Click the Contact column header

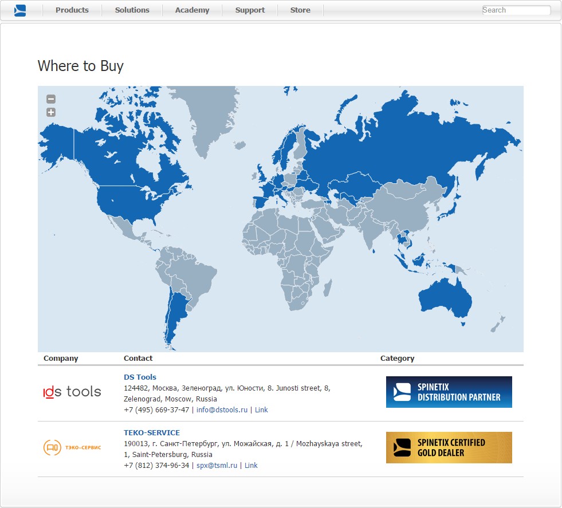(x=138, y=359)
